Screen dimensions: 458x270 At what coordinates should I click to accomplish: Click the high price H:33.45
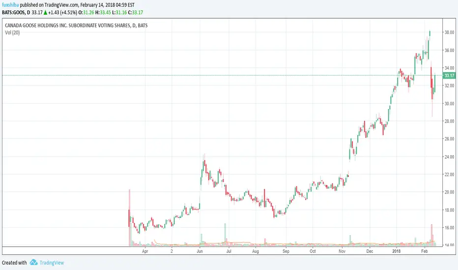pyautogui.click(x=103, y=13)
